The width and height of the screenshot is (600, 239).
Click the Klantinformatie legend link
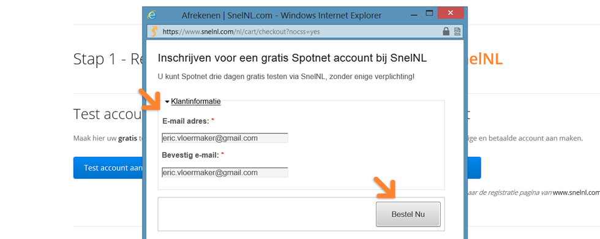pyautogui.click(x=195, y=102)
